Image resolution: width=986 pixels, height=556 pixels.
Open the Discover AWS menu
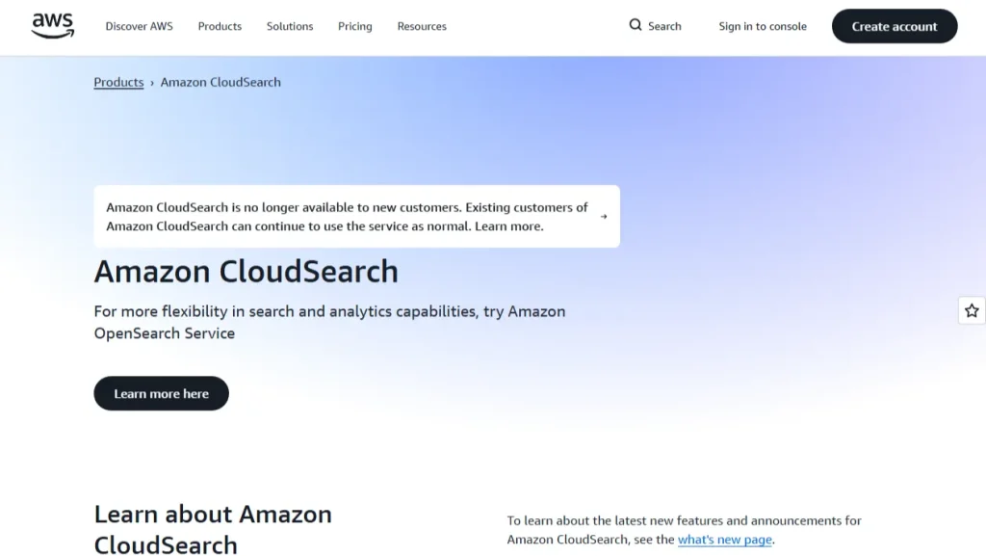point(139,26)
